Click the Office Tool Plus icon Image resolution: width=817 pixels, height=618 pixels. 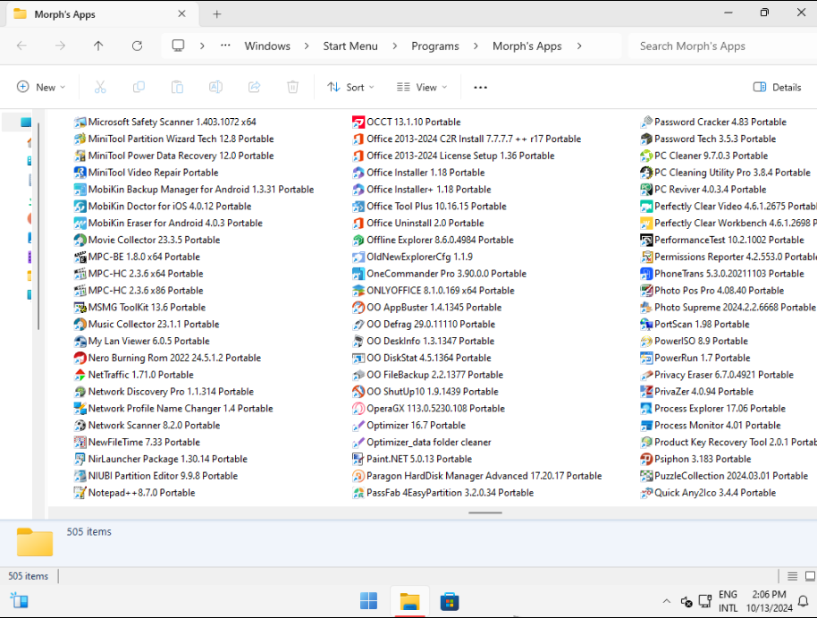[x=358, y=206]
